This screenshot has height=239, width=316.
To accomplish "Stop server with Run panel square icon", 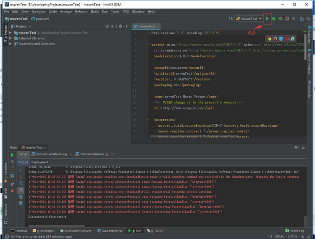I will 12,161.
